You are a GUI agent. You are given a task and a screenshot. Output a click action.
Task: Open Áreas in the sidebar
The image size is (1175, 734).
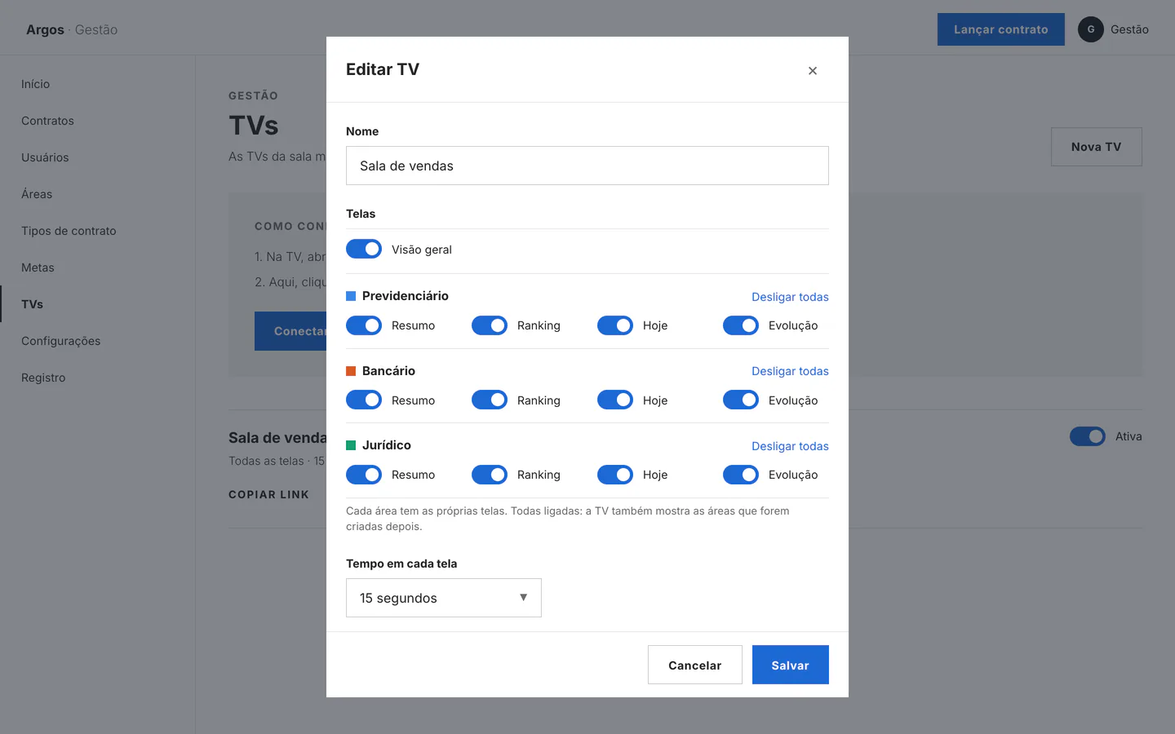(x=37, y=194)
